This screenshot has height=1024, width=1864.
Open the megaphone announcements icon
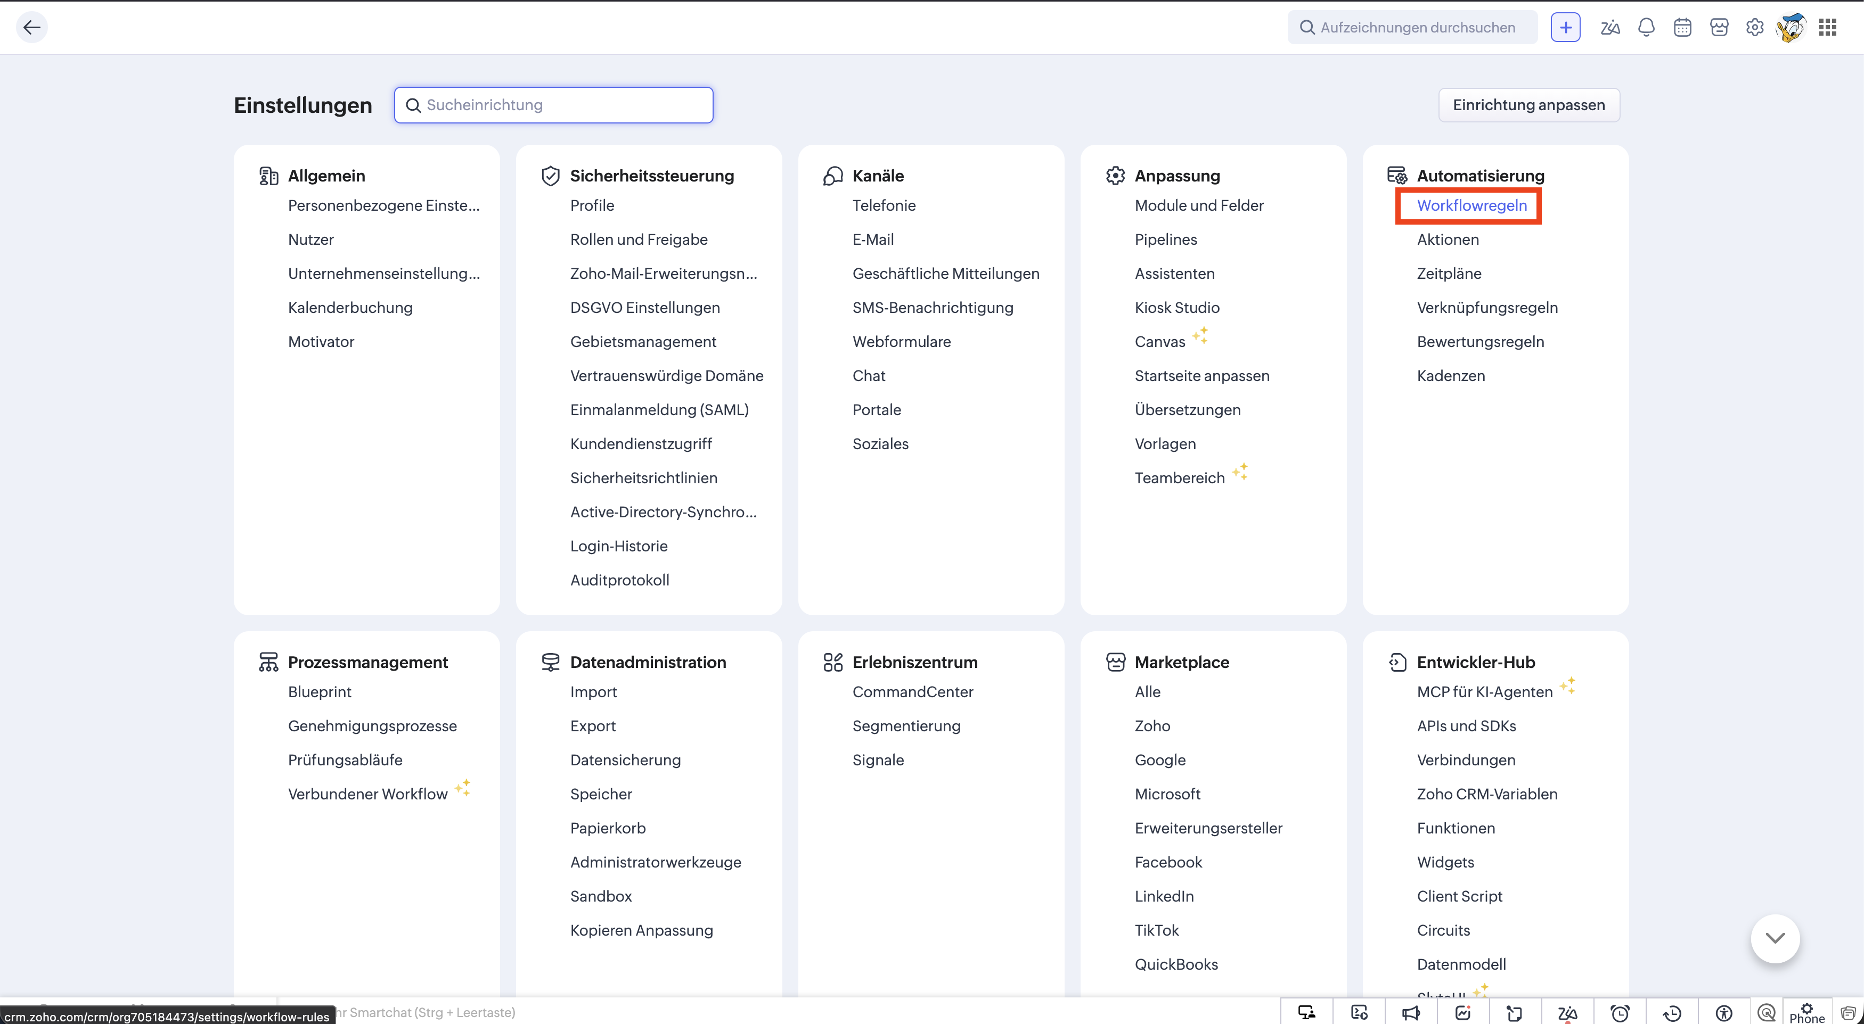tap(1411, 1012)
